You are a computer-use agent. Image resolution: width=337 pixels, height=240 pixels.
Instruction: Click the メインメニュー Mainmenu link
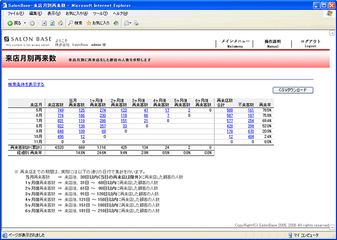[x=236, y=44]
